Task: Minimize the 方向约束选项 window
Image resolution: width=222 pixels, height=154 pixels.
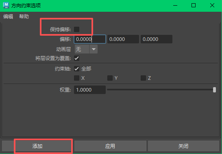Action: (175, 6)
